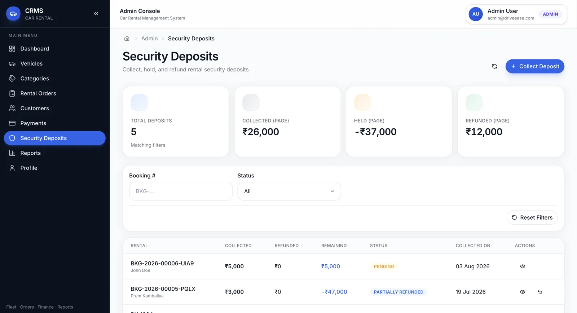The width and height of the screenshot is (577, 313).
Task: Click admin@driveease.com email text
Action: pyautogui.click(x=511, y=18)
